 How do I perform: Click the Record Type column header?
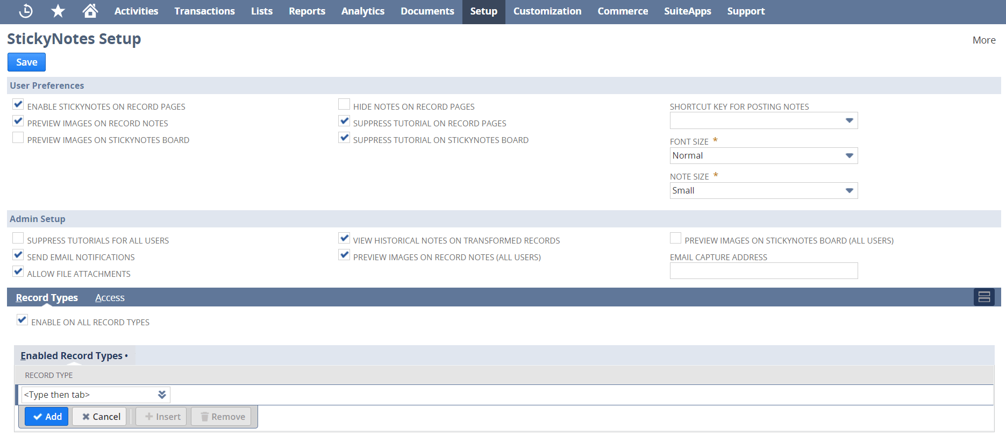click(x=49, y=375)
